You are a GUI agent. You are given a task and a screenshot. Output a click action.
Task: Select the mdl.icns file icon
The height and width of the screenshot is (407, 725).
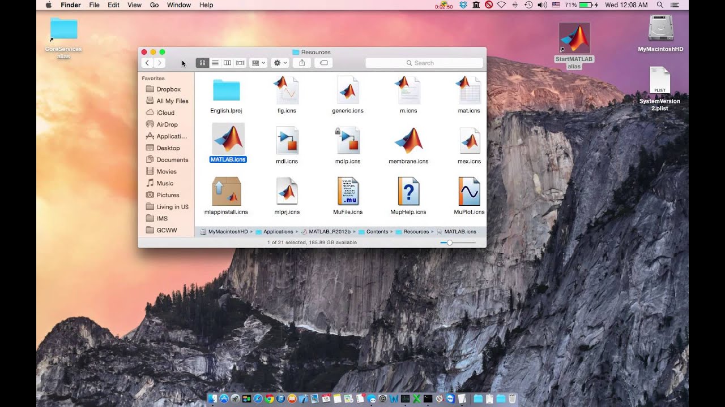287,140
